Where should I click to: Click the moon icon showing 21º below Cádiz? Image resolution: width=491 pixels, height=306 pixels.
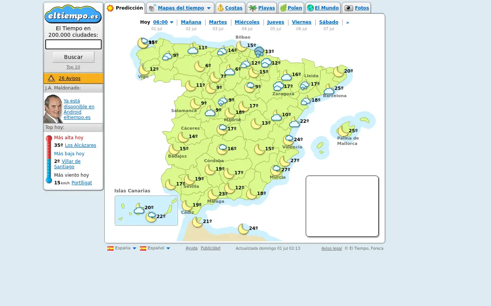point(198,222)
